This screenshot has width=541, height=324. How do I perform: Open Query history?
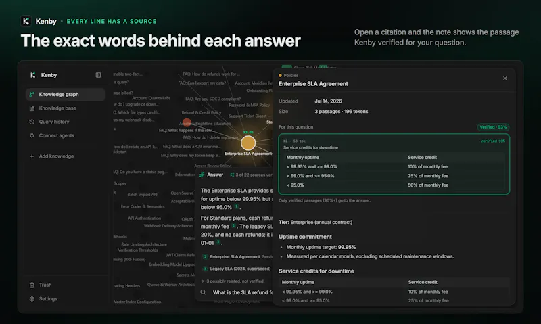[x=66, y=122]
